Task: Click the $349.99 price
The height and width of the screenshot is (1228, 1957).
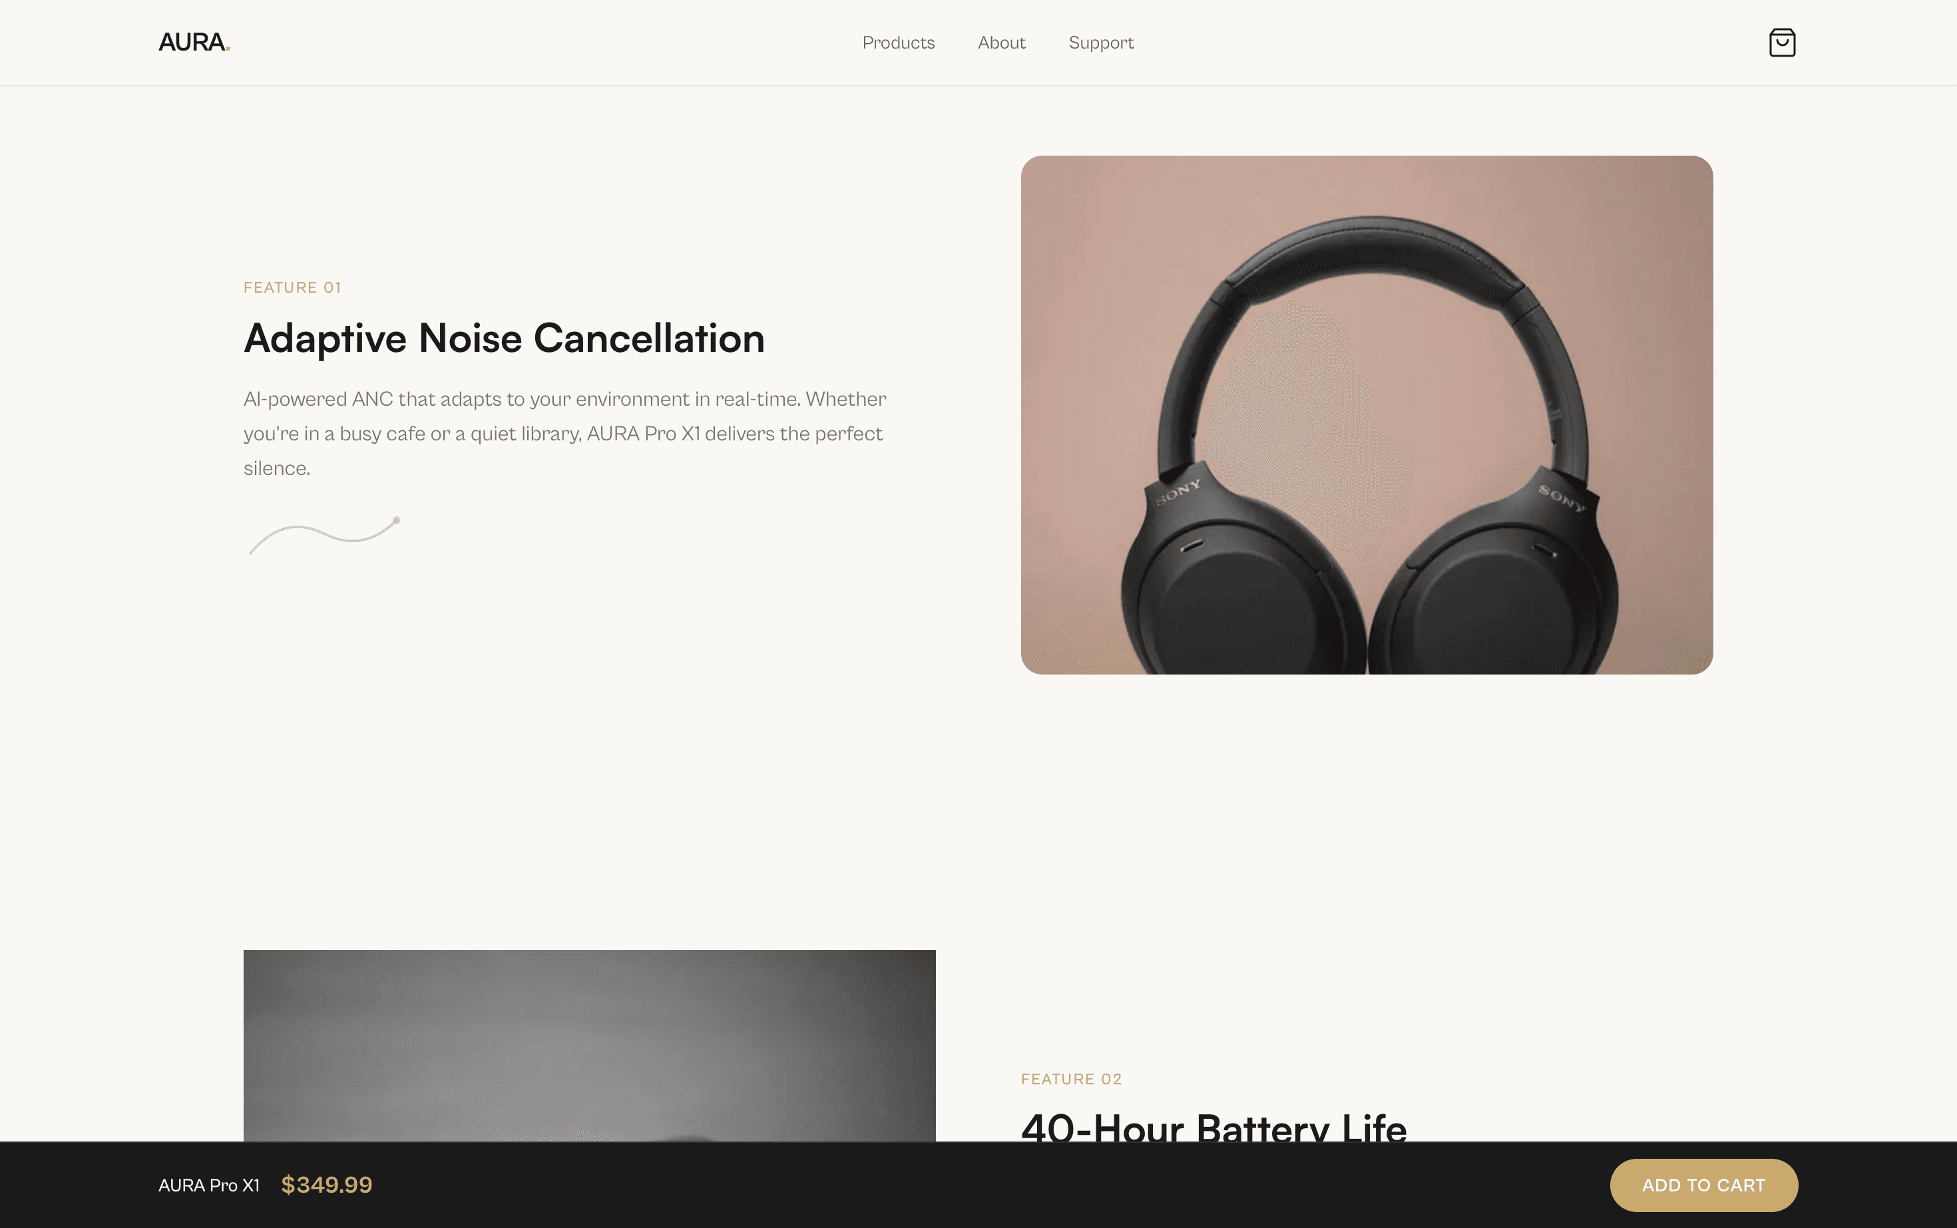Action: [x=327, y=1185]
